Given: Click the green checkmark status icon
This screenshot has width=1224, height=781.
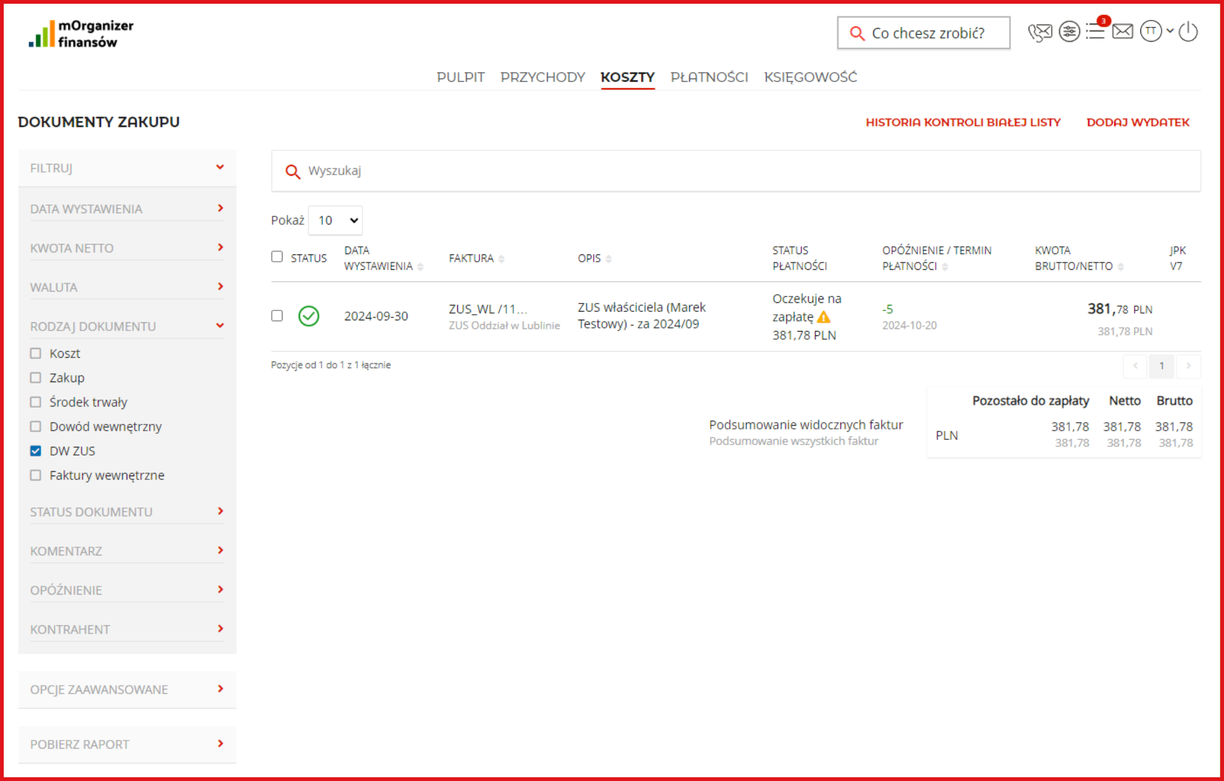Looking at the screenshot, I should [308, 316].
